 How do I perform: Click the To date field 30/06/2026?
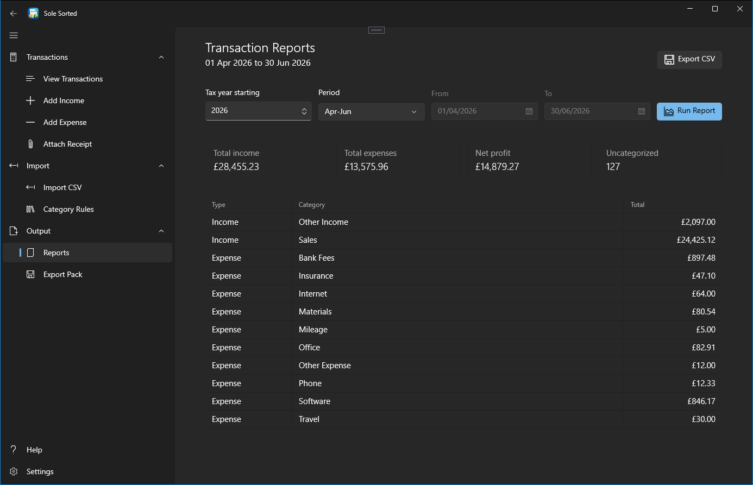pos(597,111)
